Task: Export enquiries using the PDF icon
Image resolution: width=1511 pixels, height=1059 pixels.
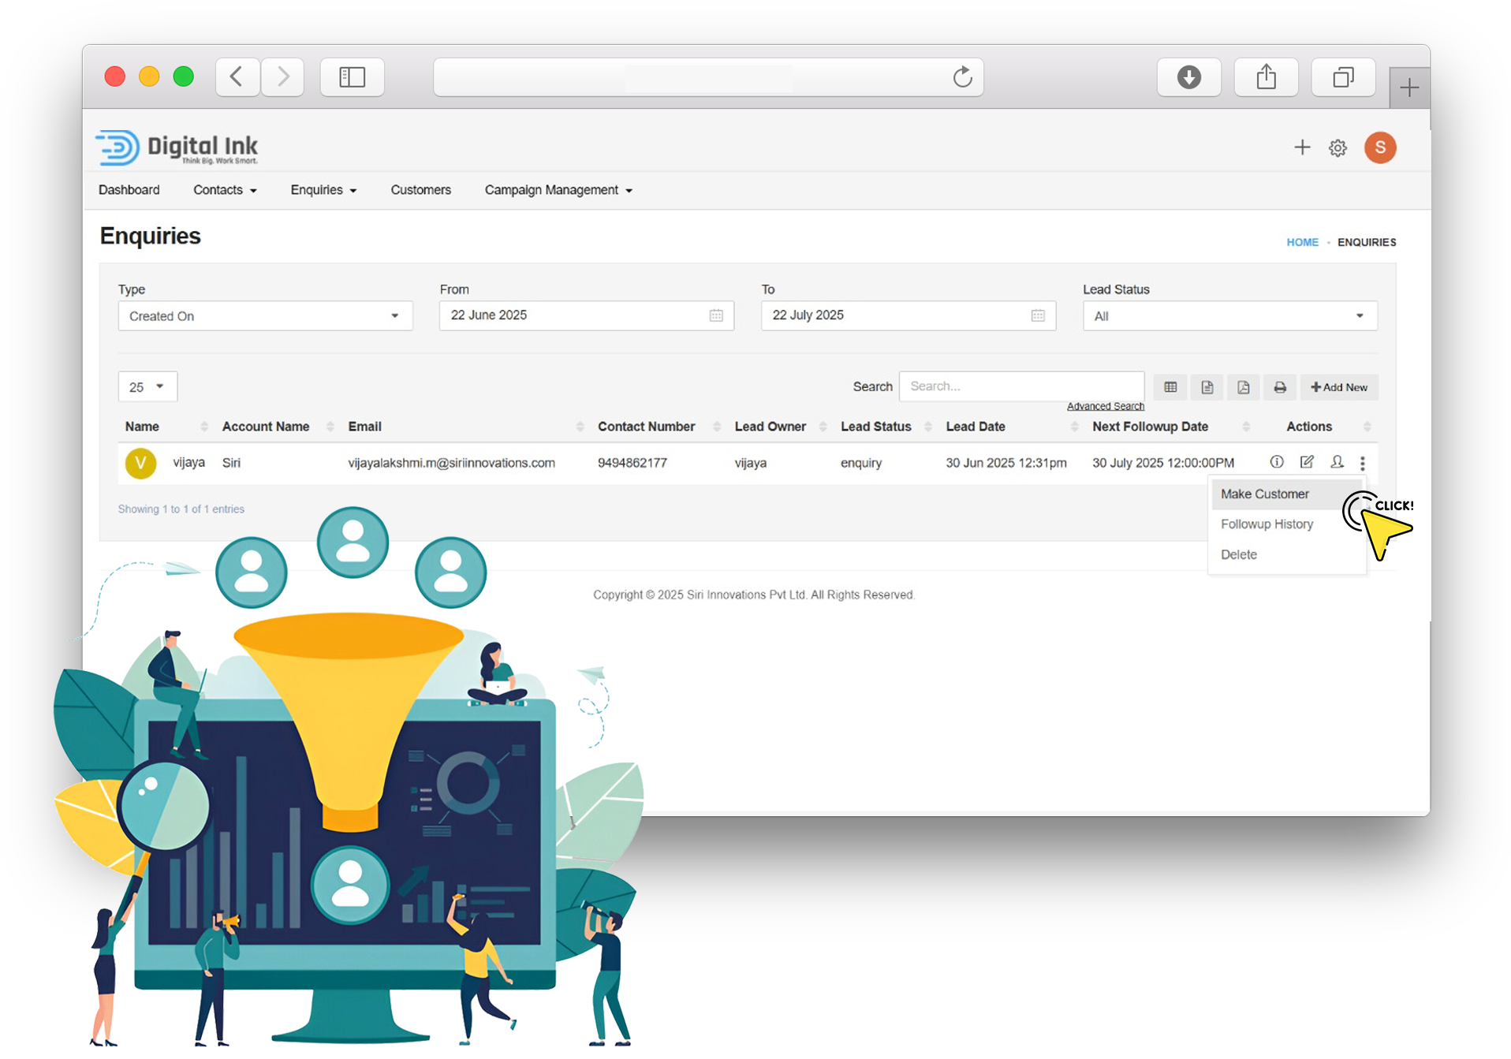Action: coord(1244,387)
